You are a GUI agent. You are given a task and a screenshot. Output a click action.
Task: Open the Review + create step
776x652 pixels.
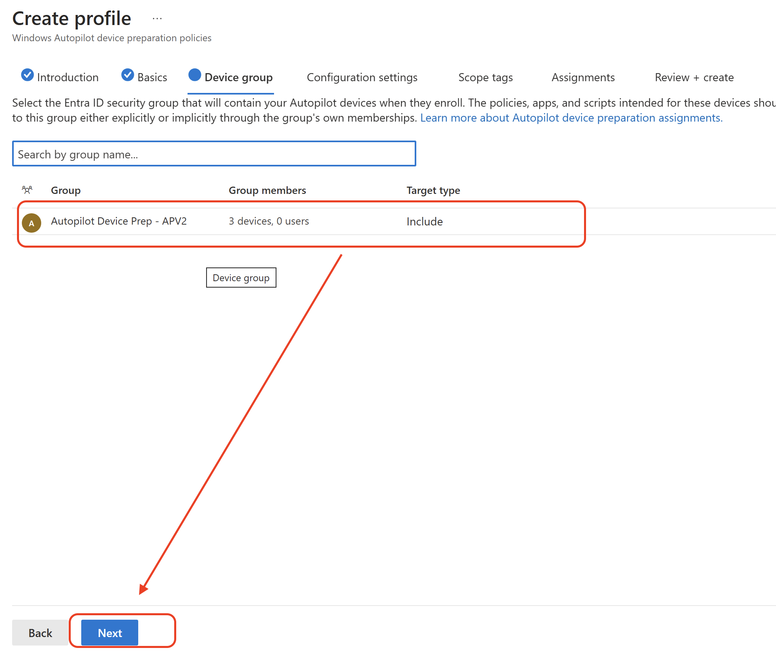point(694,77)
